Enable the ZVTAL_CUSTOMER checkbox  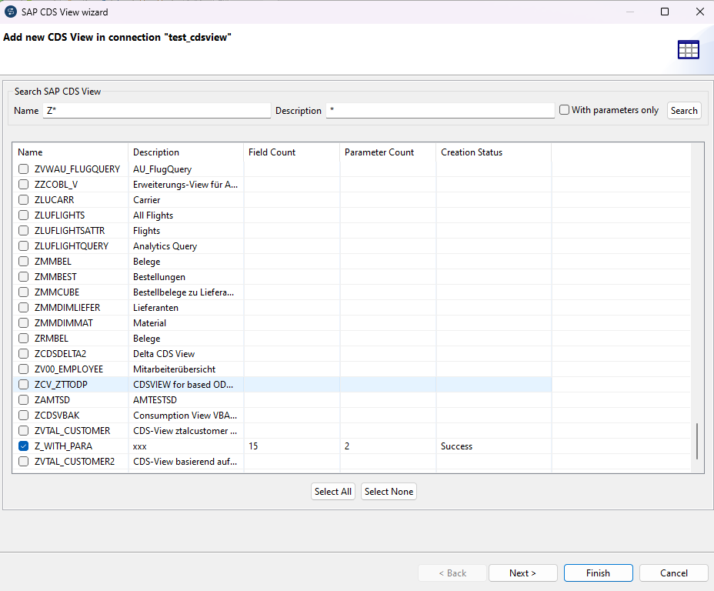tap(23, 430)
